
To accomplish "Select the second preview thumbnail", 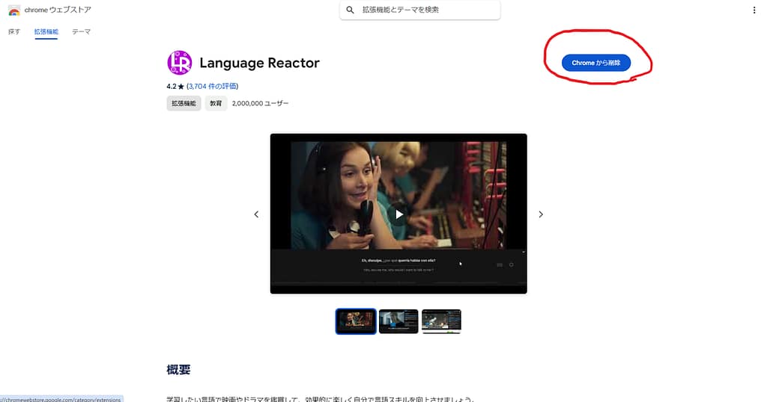I will pos(398,321).
